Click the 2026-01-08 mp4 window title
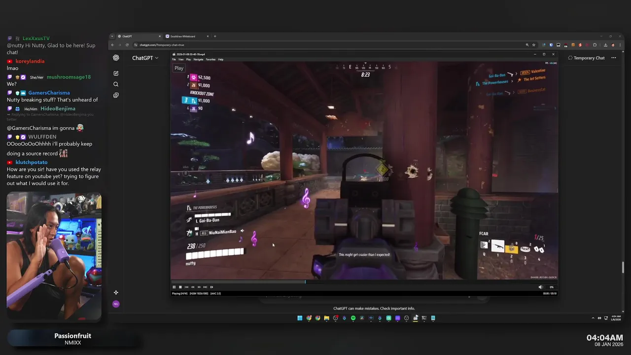Image resolution: width=631 pixels, height=355 pixels. tap(191, 54)
